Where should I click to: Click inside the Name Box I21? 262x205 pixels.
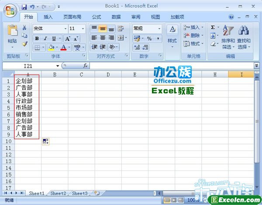pos(28,66)
